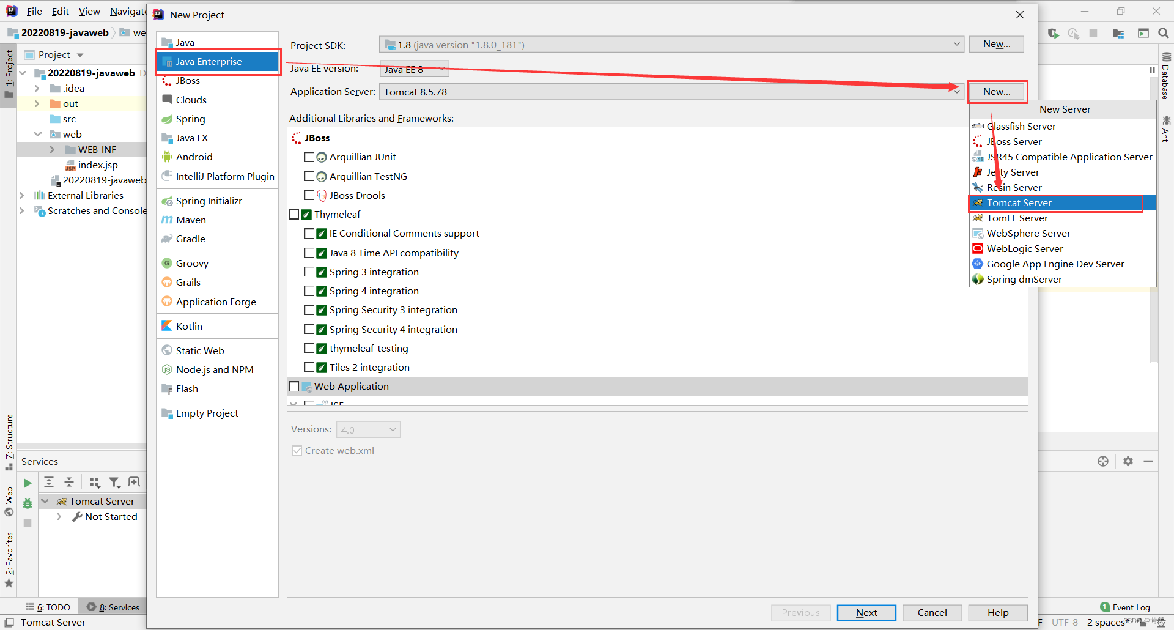Check Tiles 2 integration checkbox
The height and width of the screenshot is (630, 1174).
click(x=309, y=368)
